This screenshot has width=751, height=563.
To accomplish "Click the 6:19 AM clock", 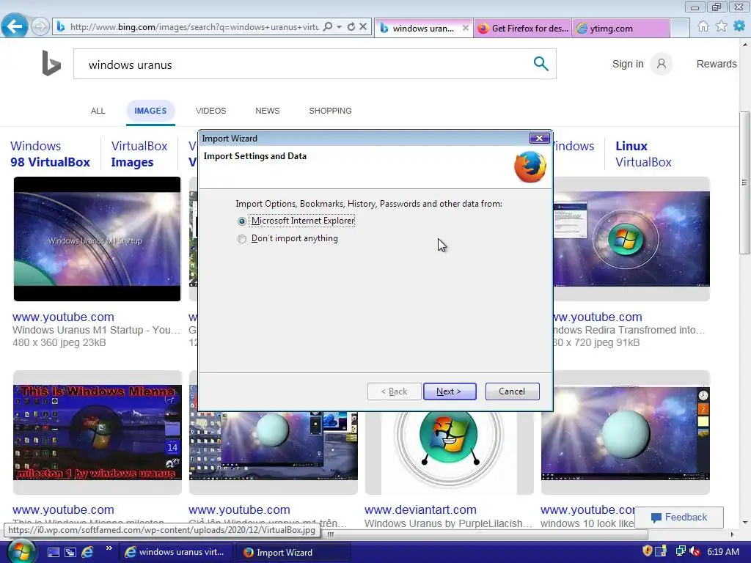I will pyautogui.click(x=722, y=552).
